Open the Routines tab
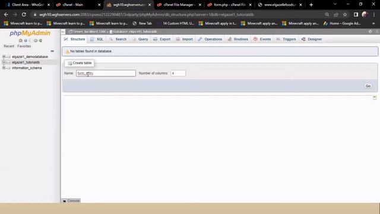Viewport: 380px width, 214px height. click(x=238, y=39)
